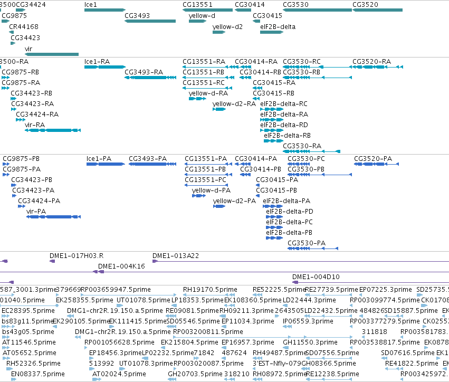Select protein eIF2B-delta-PD label
The image size is (449, 382).
click(290, 212)
